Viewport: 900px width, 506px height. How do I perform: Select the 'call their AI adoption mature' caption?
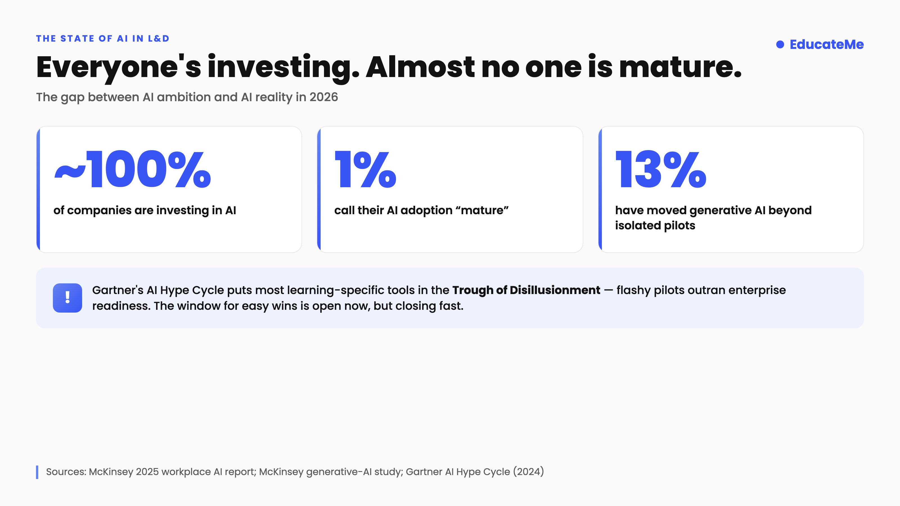tap(421, 210)
